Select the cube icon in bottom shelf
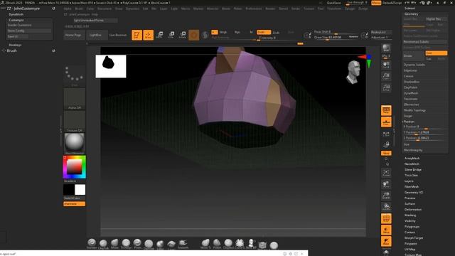 (x=262, y=245)
